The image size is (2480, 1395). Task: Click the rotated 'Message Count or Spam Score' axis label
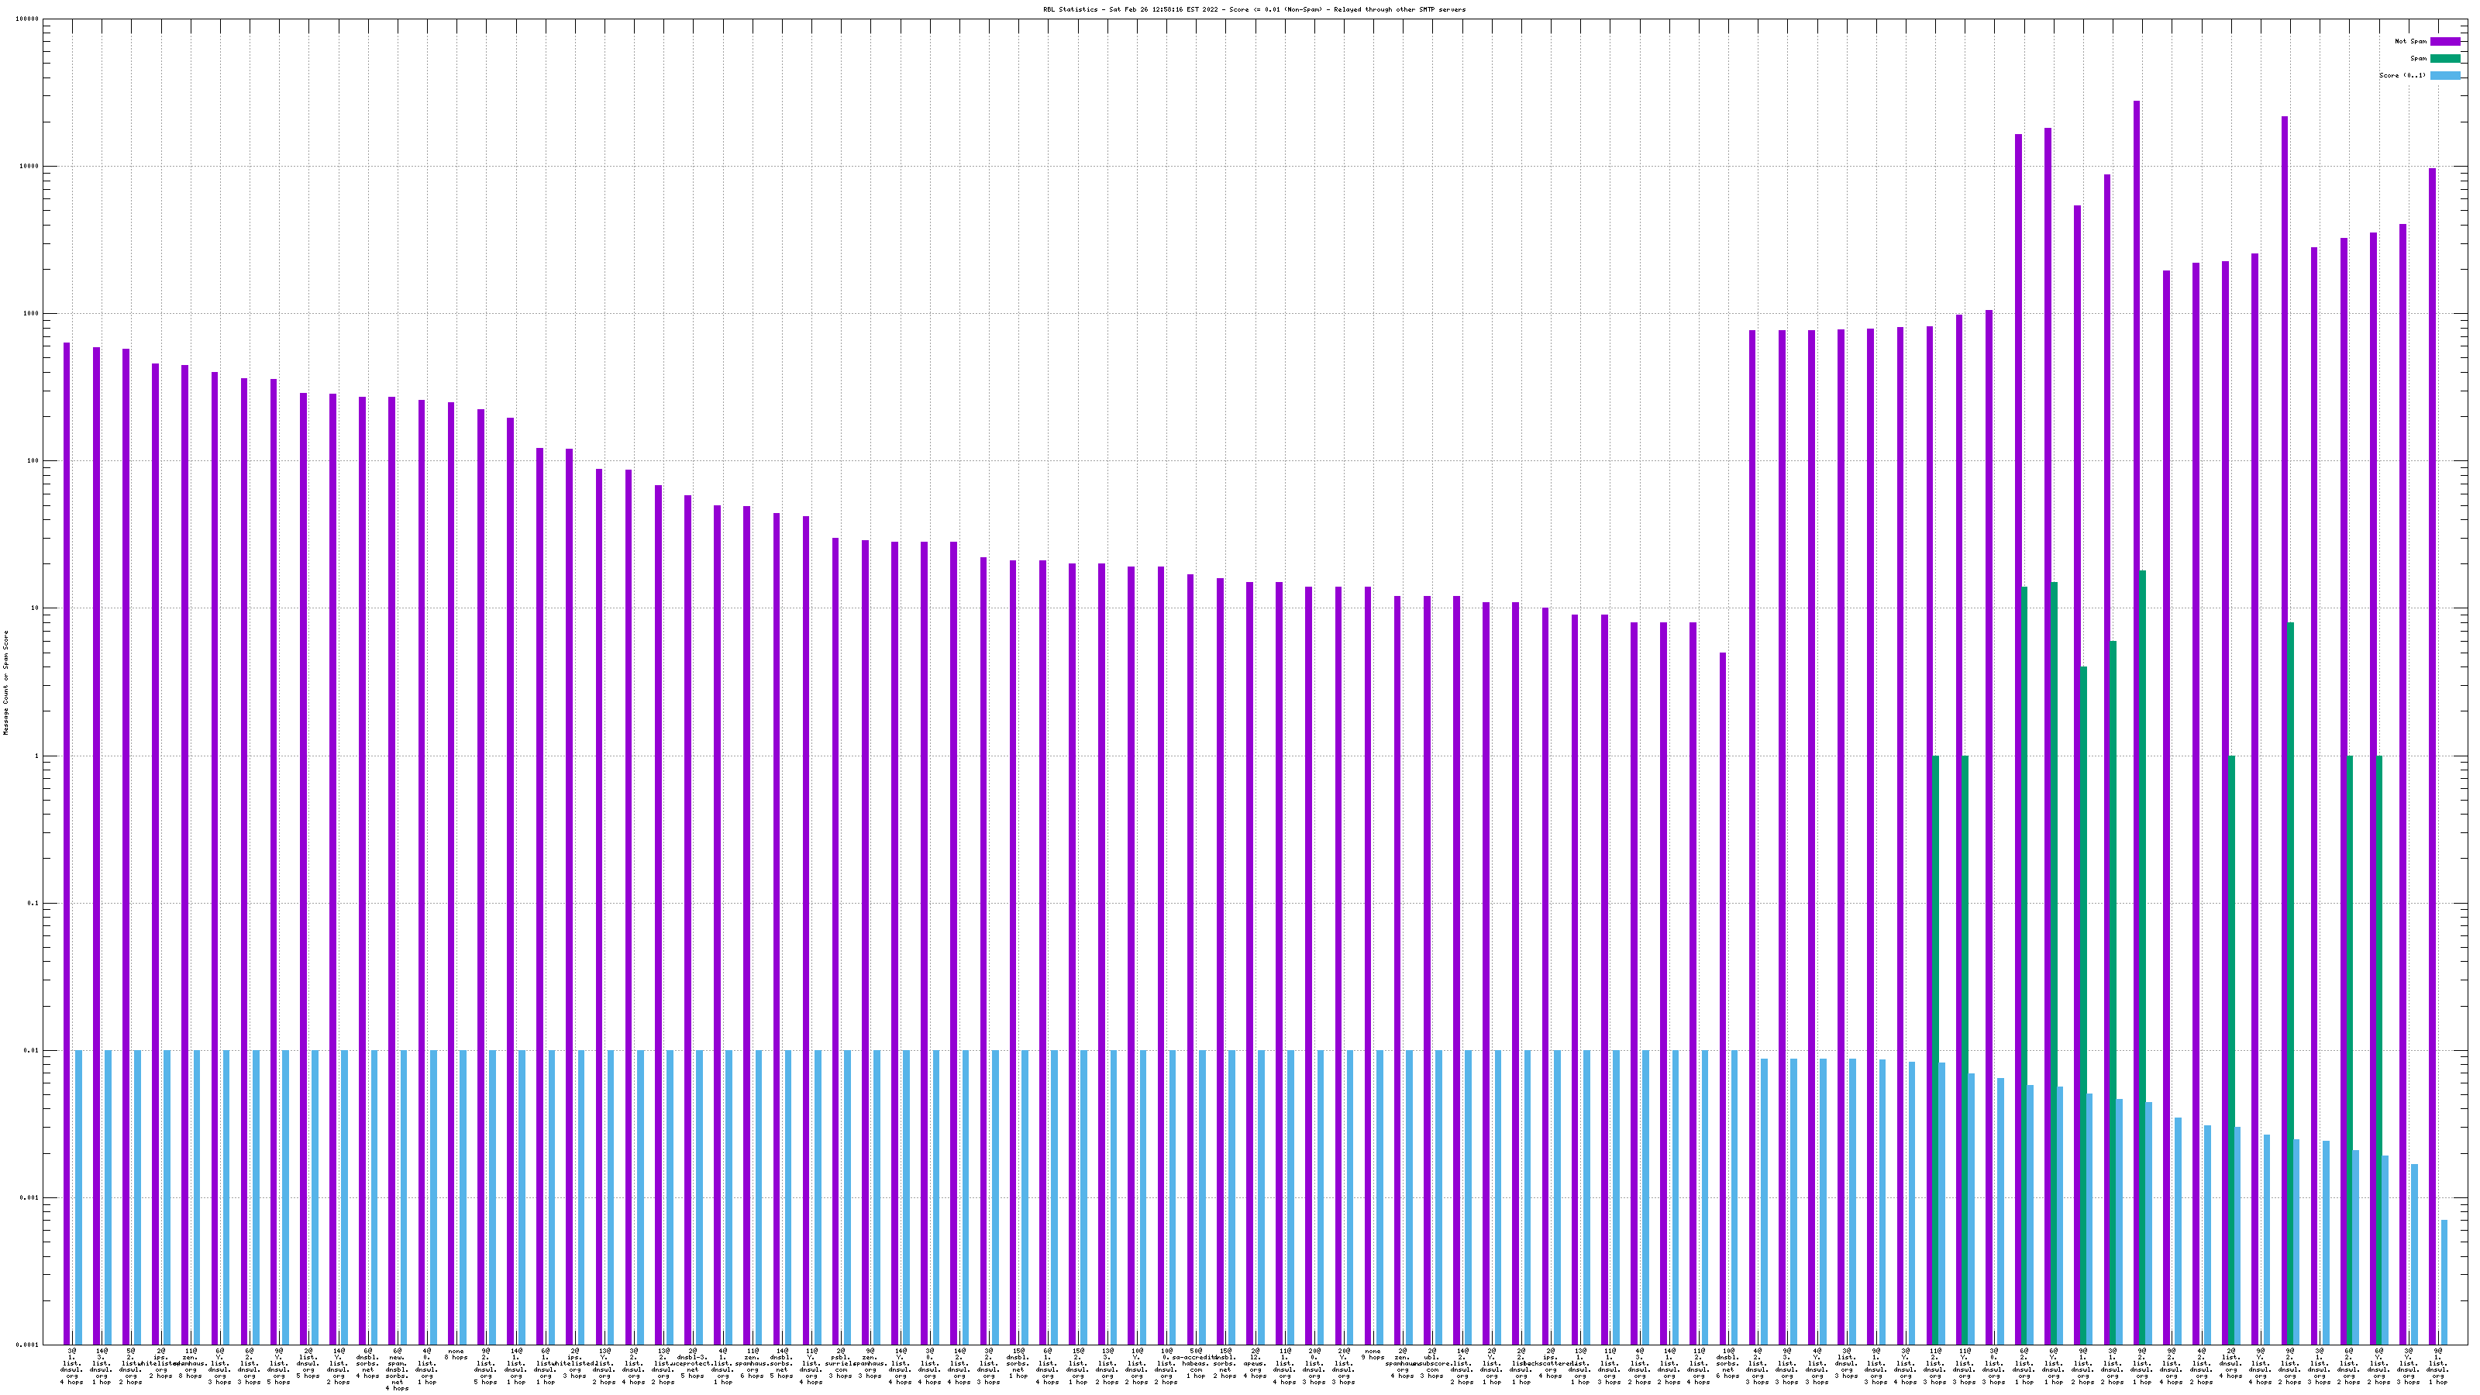click(5, 683)
